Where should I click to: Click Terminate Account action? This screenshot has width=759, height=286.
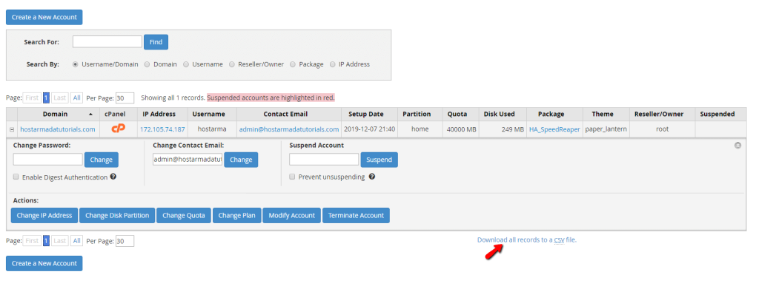coord(356,216)
